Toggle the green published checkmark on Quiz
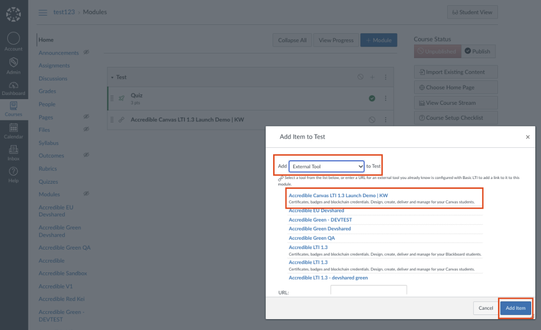541x330 pixels. 373,98
